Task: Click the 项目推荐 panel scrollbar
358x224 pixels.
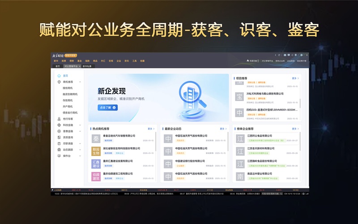Action: click(300, 103)
